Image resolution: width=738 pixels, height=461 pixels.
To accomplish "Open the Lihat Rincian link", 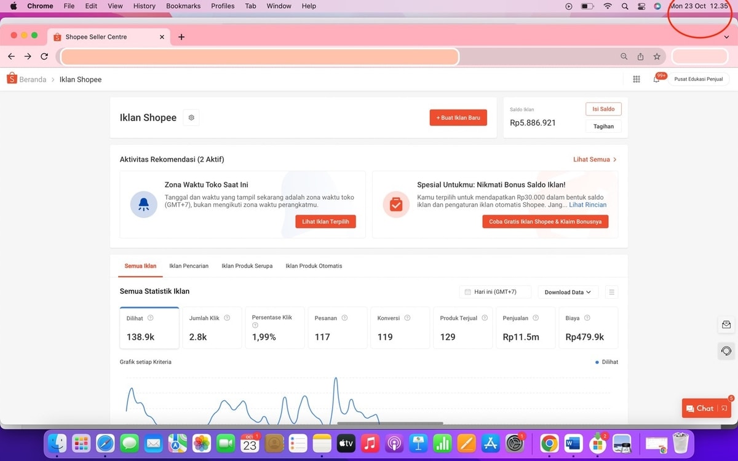I will (x=588, y=205).
